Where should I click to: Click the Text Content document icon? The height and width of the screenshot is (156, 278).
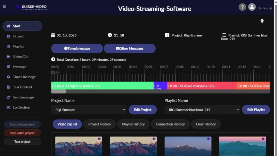(8, 87)
